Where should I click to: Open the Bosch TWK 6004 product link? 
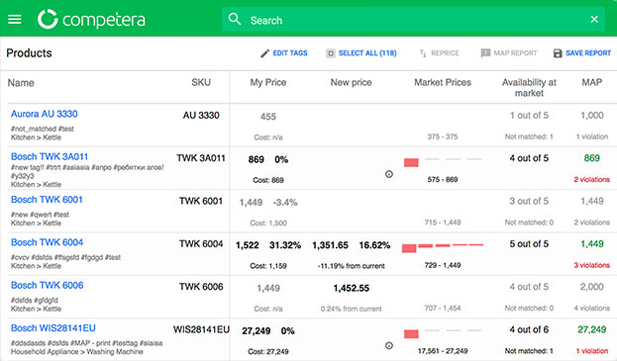pyautogui.click(x=47, y=242)
